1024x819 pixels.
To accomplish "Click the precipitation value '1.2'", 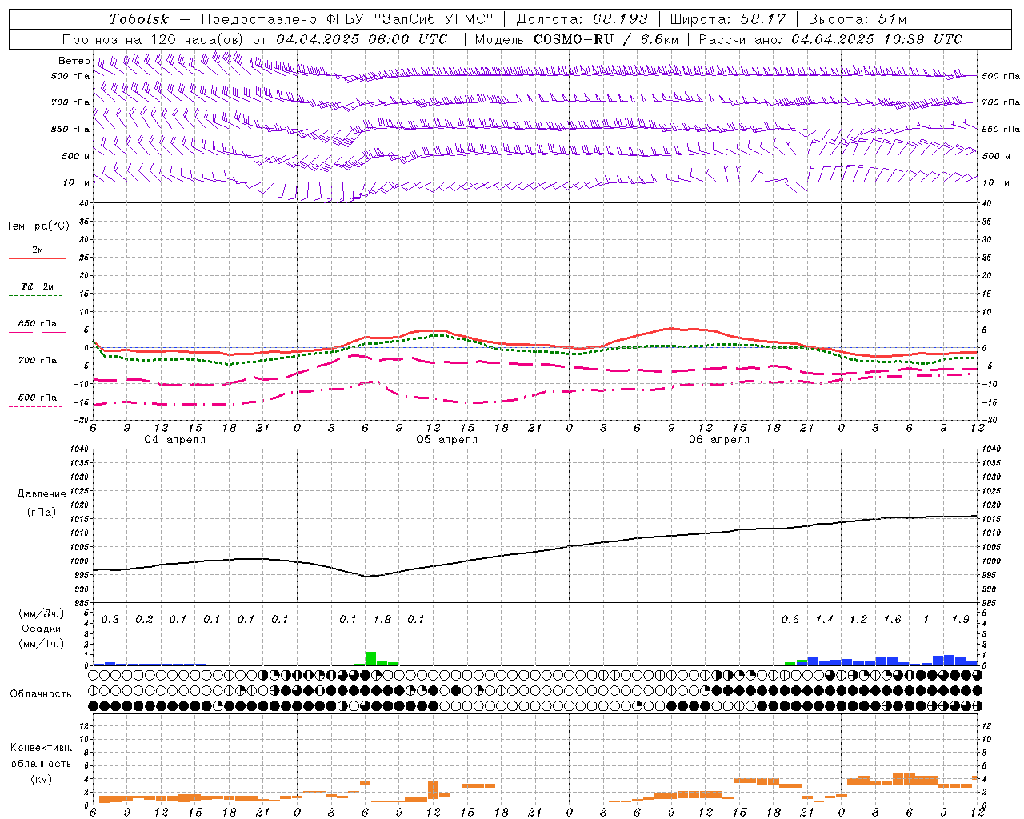I will 858,620.
